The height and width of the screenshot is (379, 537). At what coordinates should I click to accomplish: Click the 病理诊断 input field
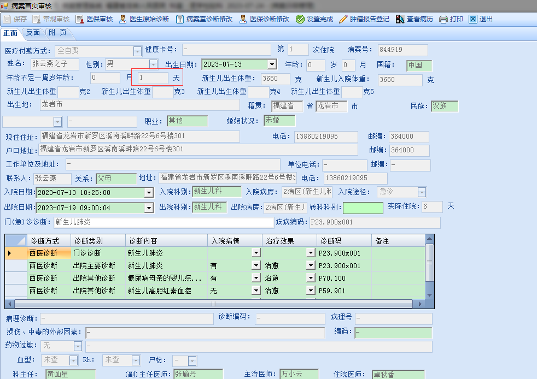127,319
